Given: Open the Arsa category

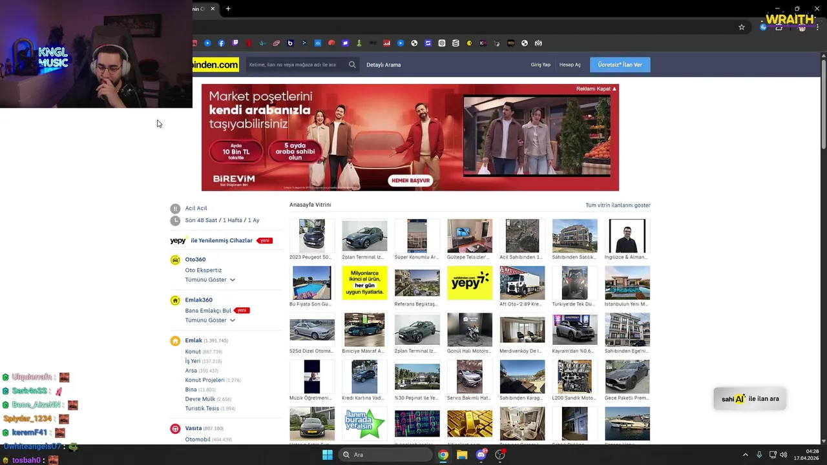Looking at the screenshot, I should point(191,371).
